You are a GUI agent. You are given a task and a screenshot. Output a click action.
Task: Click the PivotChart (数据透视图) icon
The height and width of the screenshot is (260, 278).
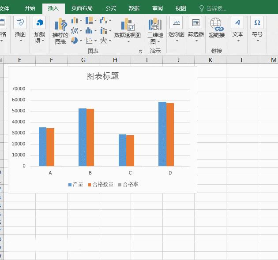pos(128,24)
